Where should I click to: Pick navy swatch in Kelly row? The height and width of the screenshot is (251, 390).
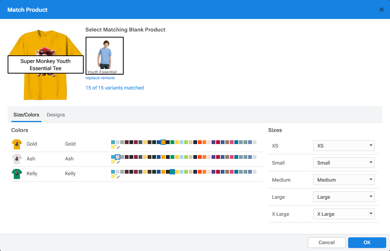tap(195, 172)
